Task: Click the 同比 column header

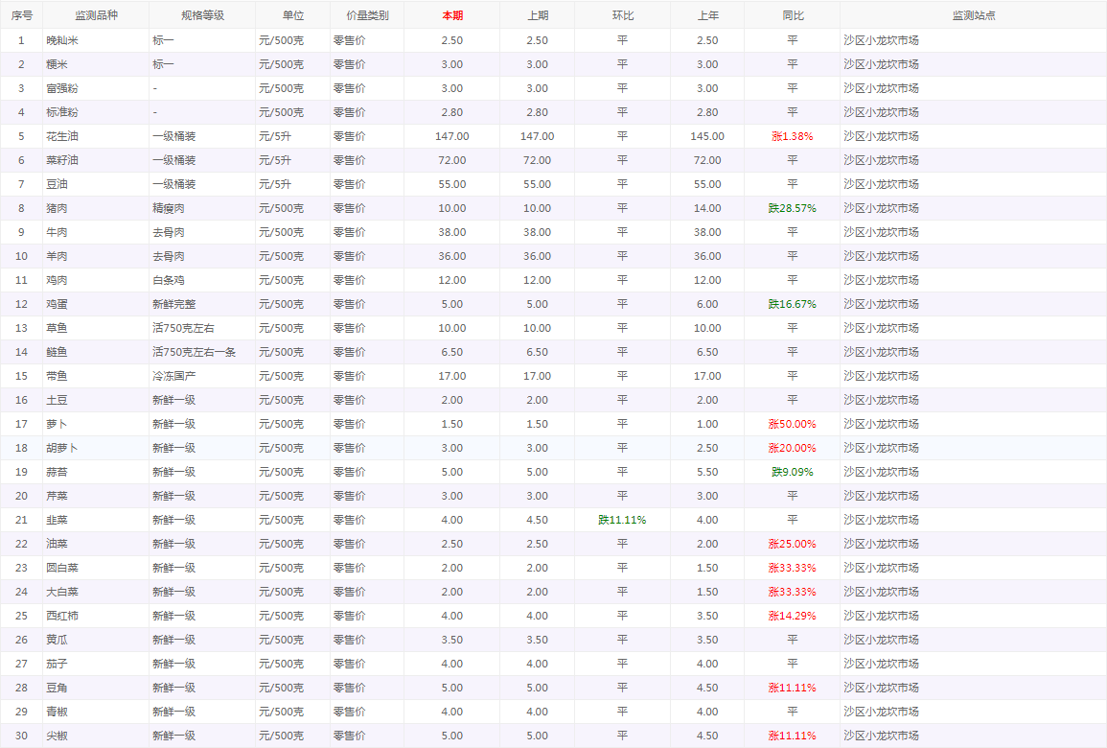Action: click(792, 15)
